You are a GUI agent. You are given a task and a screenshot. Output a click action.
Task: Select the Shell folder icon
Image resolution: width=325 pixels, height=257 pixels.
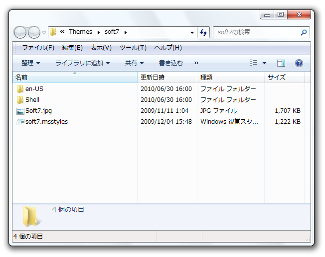click(x=20, y=100)
